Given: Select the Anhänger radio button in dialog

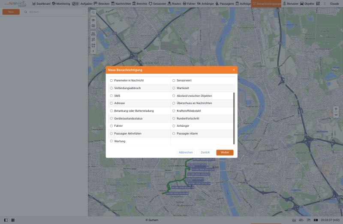Looking at the screenshot, I should click(x=174, y=126).
